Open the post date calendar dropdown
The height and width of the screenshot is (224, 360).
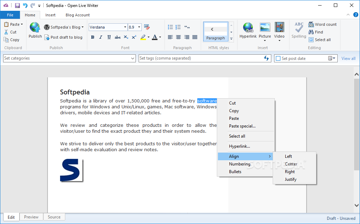[x=332, y=58]
